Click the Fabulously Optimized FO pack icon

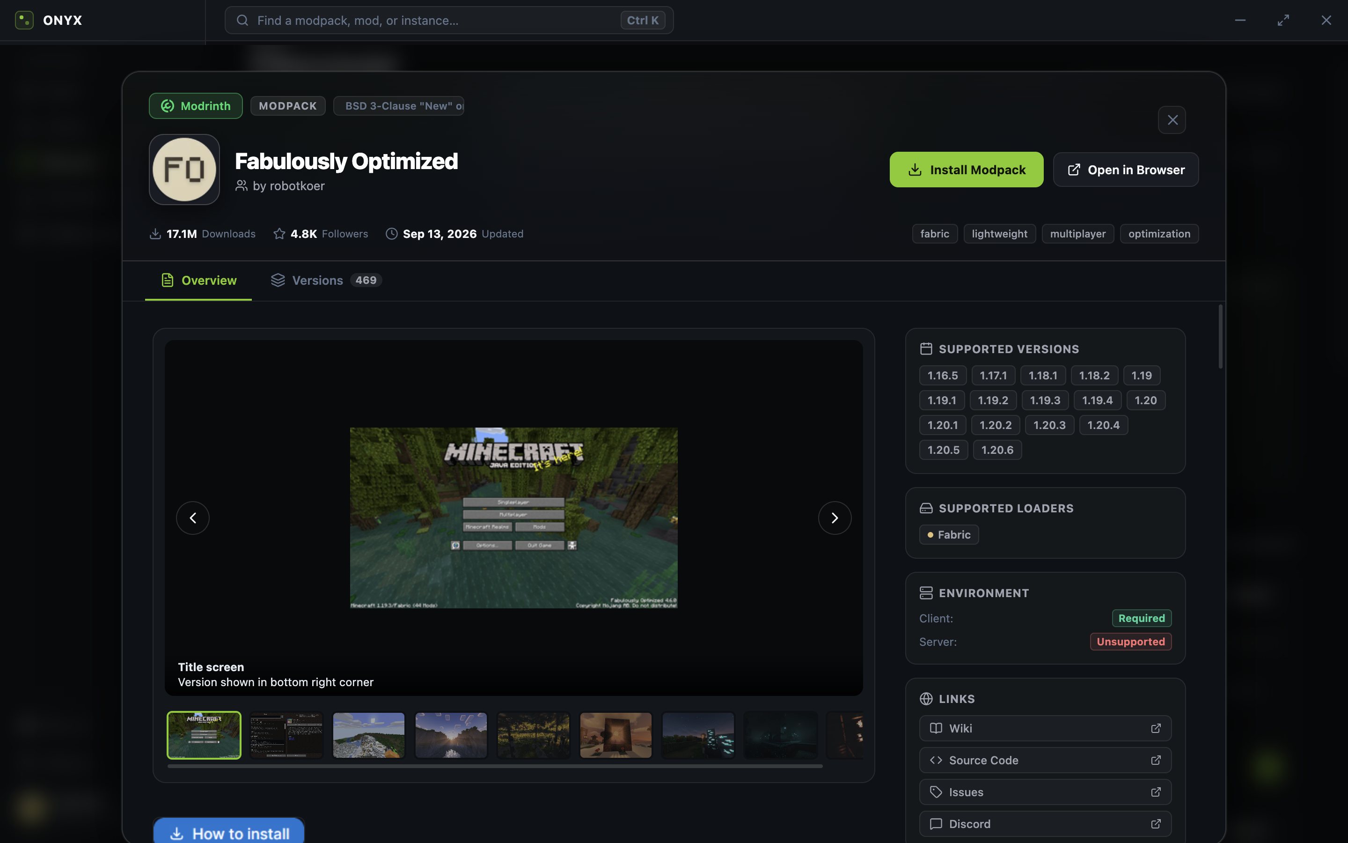pos(184,170)
